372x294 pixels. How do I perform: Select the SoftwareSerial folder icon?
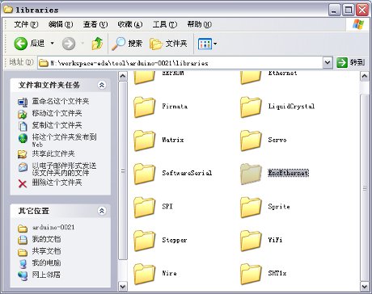(144, 174)
